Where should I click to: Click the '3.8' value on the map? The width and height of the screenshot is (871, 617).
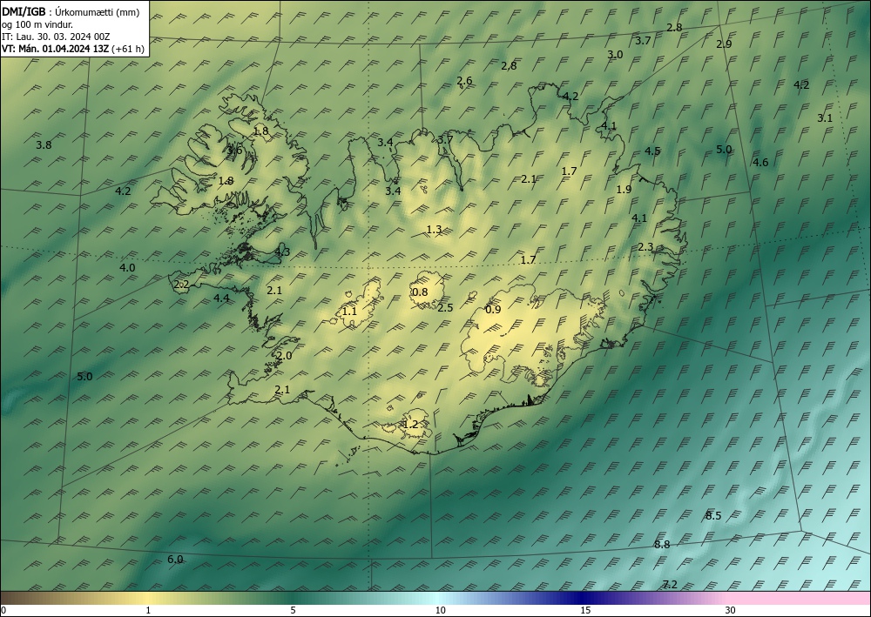coord(44,144)
